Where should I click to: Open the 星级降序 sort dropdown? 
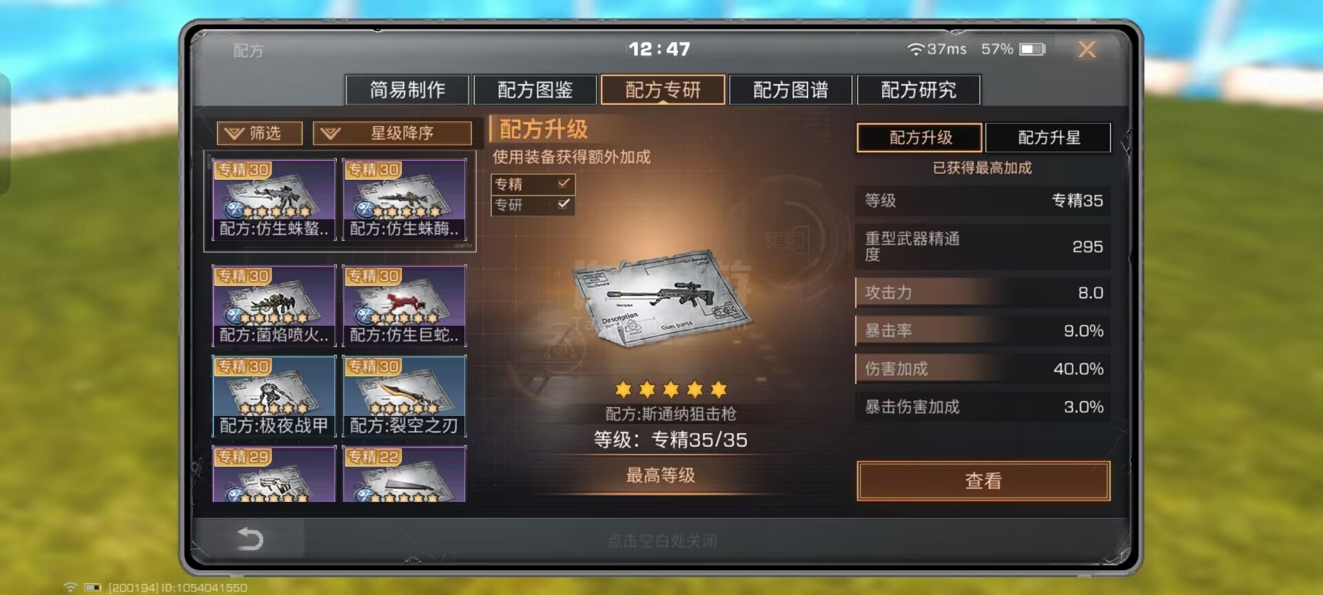point(392,133)
